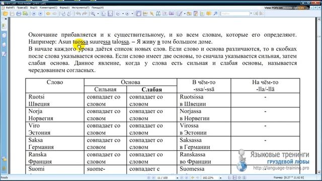Open the Комментарии menu
Viewport: 322px width, 181px height.
(48, 8)
